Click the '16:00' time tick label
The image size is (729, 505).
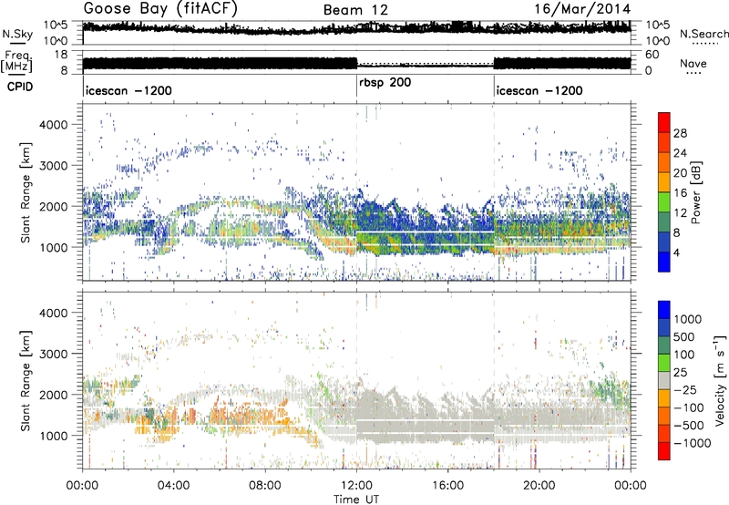pos(447,486)
